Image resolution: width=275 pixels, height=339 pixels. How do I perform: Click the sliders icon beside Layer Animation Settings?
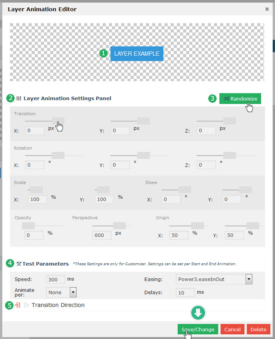pos(19,98)
